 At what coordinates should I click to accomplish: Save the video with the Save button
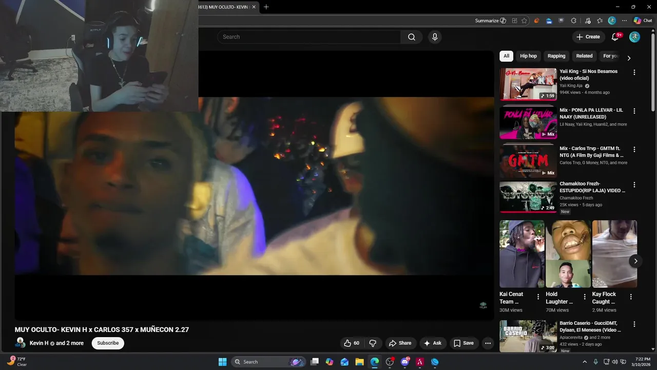coord(463,343)
